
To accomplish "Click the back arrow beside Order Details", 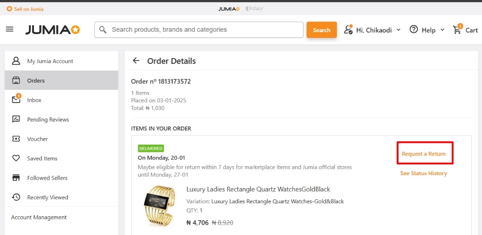I will coord(136,61).
